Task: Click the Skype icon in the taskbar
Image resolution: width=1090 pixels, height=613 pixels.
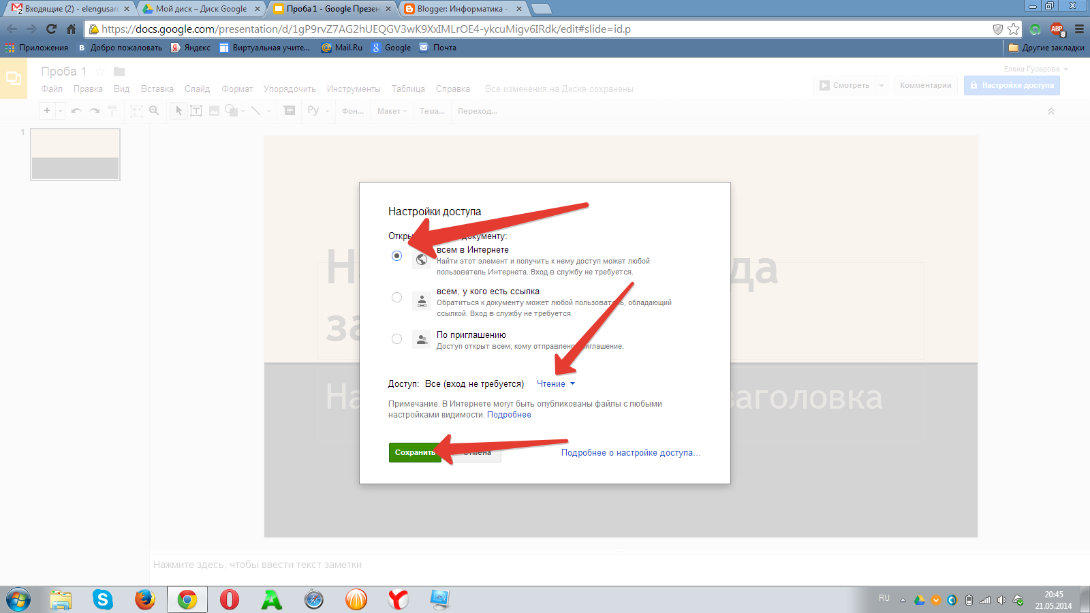Action: 103,599
